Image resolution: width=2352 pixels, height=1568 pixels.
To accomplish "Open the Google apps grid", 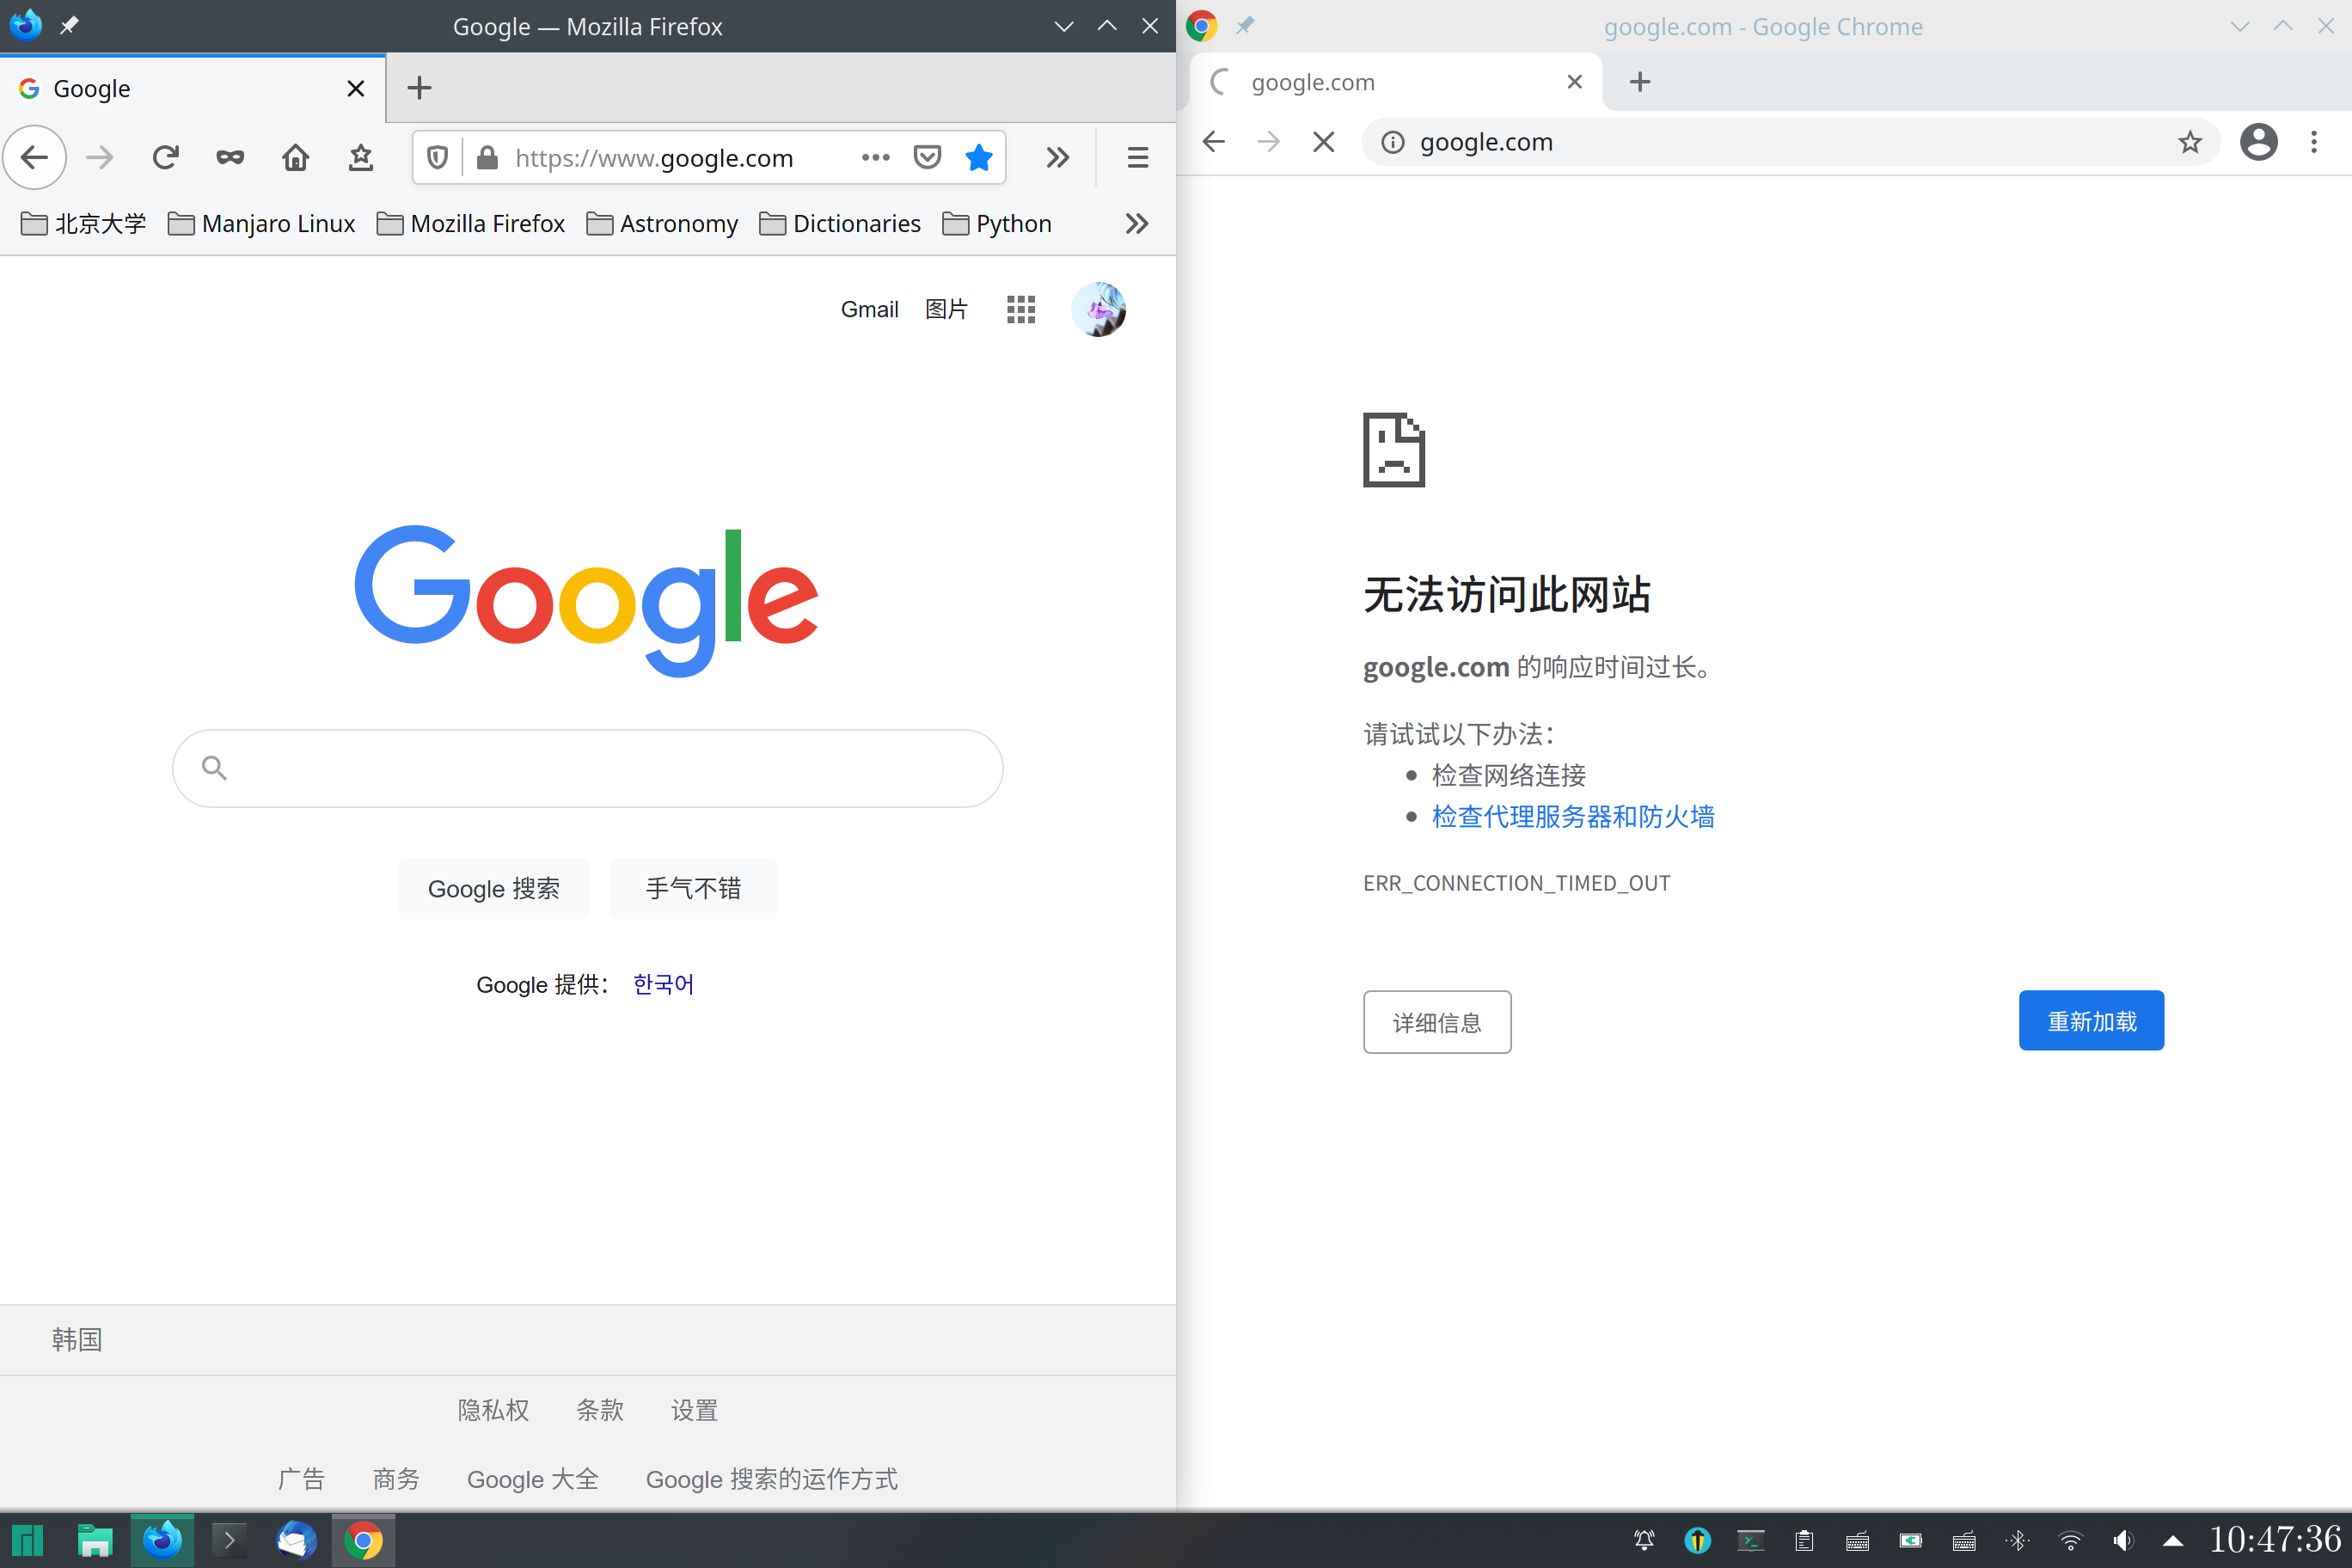I will tap(1020, 309).
